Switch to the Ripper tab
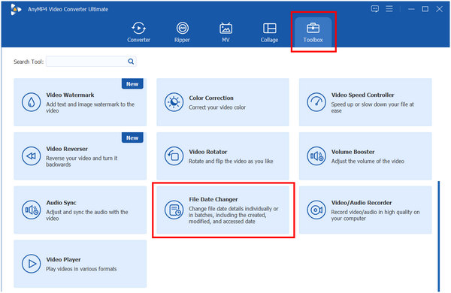The image size is (451, 293). pos(182,32)
